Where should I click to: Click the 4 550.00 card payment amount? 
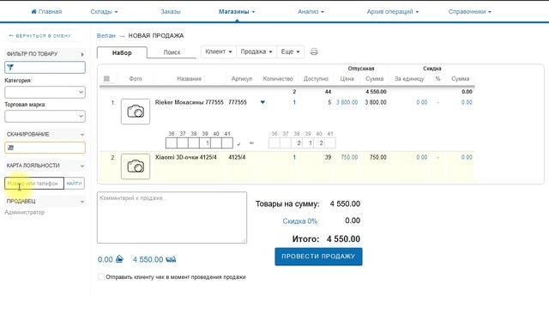(148, 259)
